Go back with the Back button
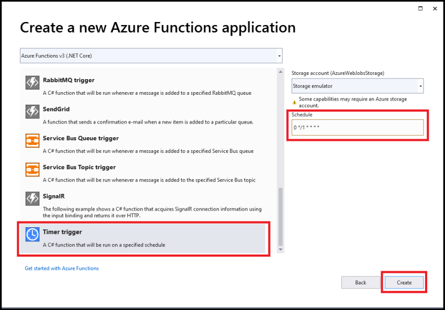445x310 pixels. pos(361,282)
